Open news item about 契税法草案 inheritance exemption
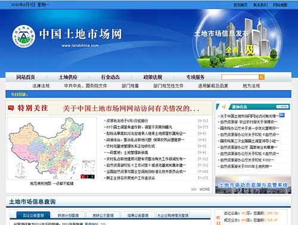This screenshot has height=225, width=298. 146,134
